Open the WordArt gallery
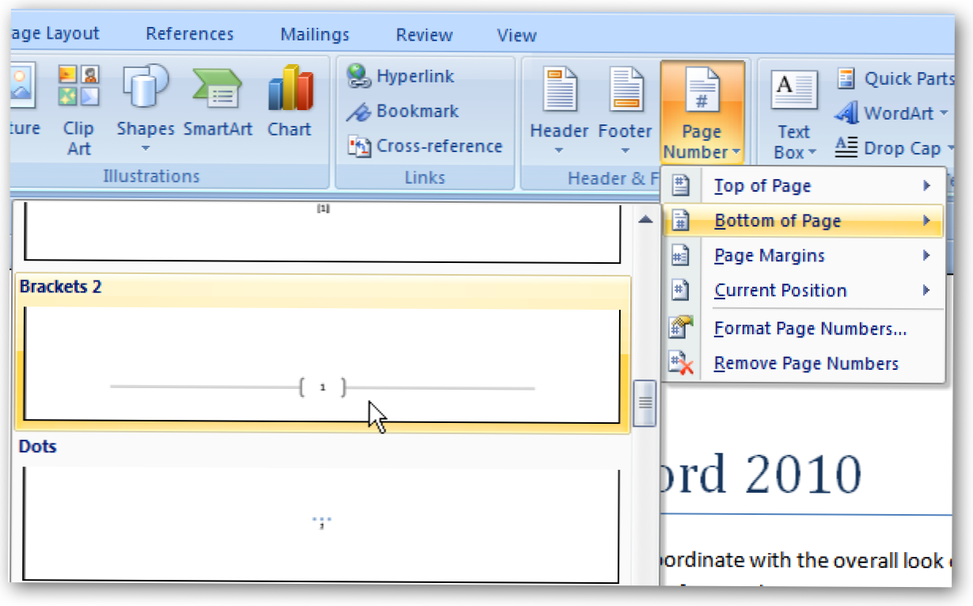973x606 pixels. pyautogui.click(x=890, y=113)
